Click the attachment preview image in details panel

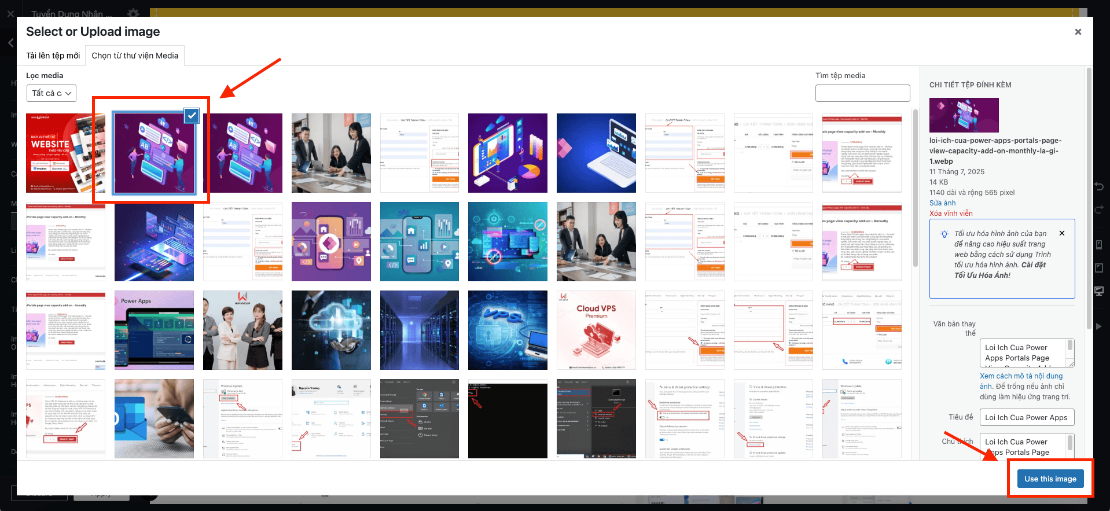point(964,115)
